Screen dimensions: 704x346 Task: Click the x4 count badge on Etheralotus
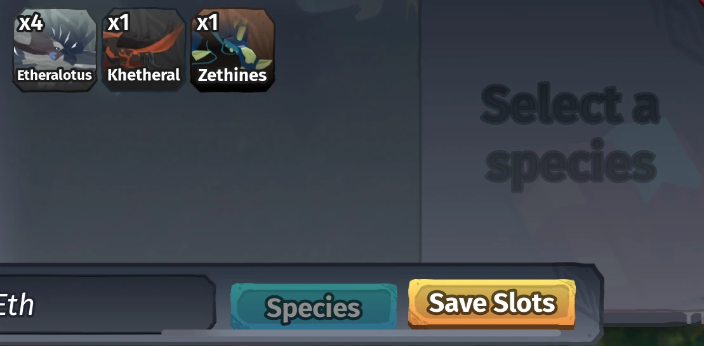[30, 22]
